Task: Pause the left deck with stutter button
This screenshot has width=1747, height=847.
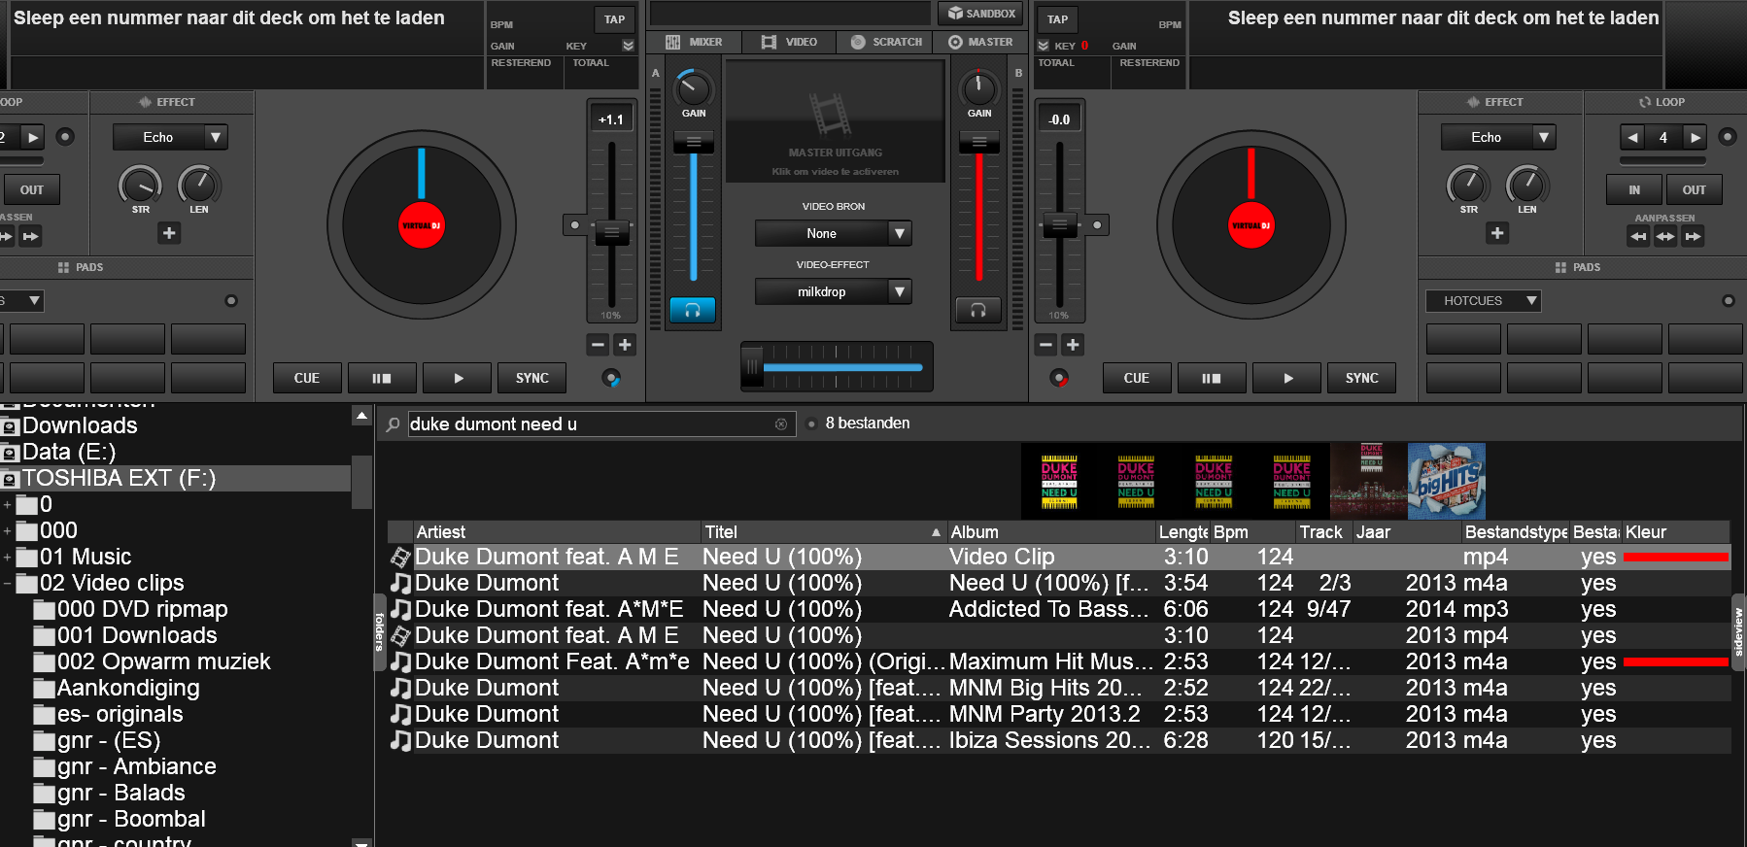Action: pos(382,378)
